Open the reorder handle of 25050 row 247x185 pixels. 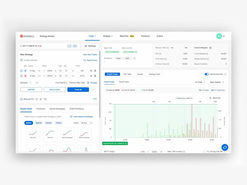[91, 76]
